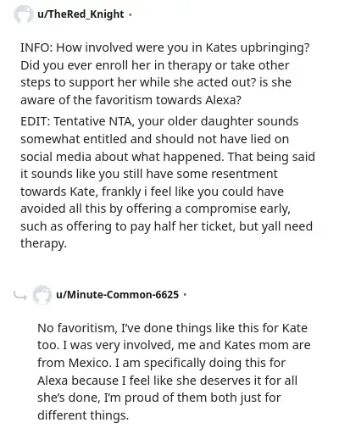
Task: Click the line beginning "steps to support her"
Action: click(x=156, y=82)
